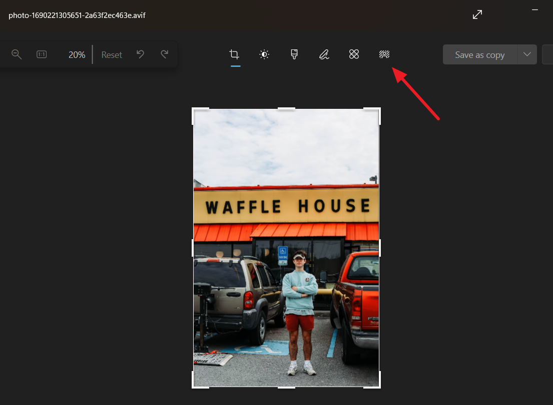This screenshot has height=405, width=553.
Task: Enter full screen with the expand arrows icon
Action: (477, 14)
